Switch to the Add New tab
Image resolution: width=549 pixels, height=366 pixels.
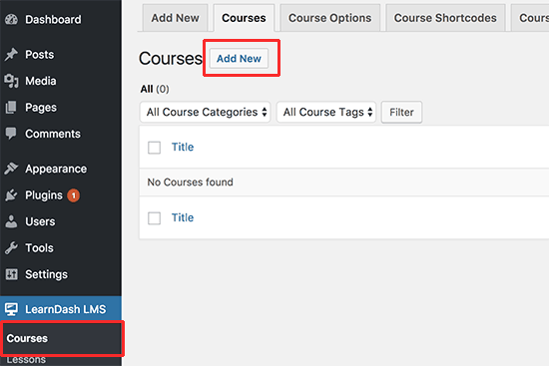click(175, 18)
